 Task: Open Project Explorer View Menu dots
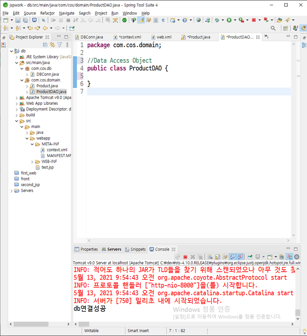pyautogui.click(x=67, y=45)
